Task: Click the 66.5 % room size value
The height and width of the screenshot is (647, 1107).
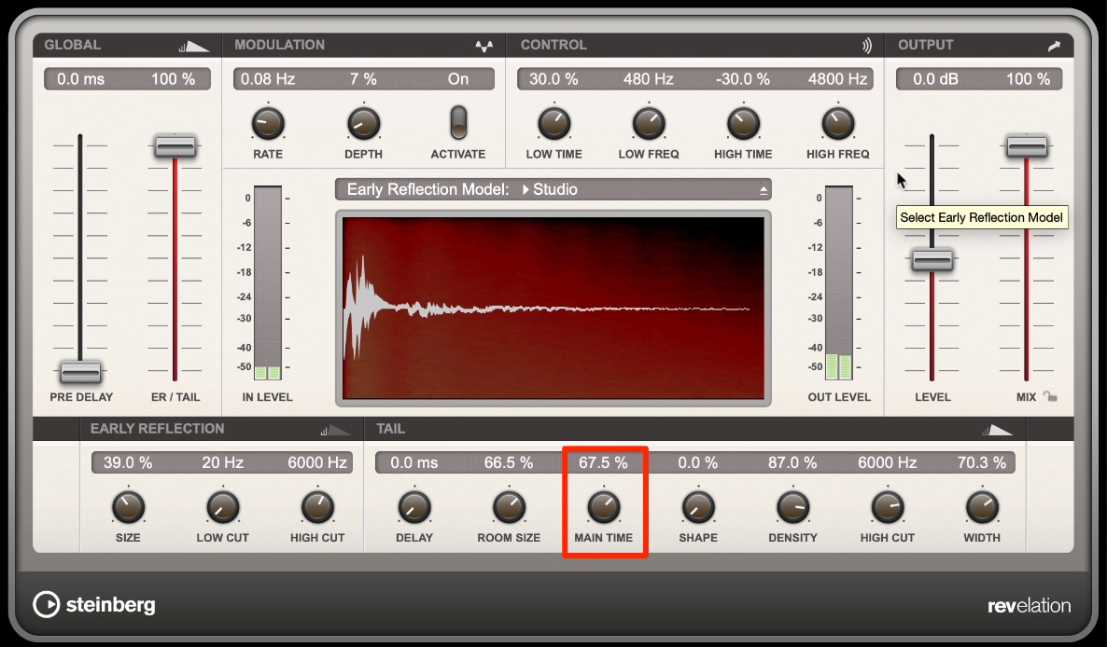Action: click(509, 462)
